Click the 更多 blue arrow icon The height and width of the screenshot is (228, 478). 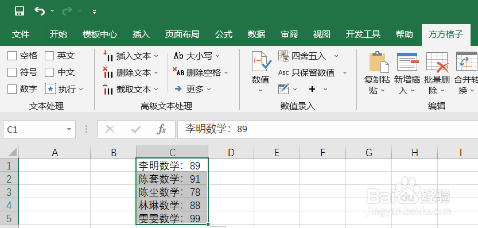click(x=178, y=89)
